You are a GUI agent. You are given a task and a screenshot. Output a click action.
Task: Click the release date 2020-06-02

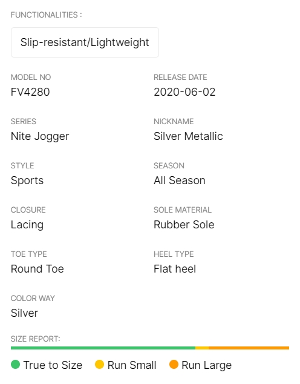(184, 92)
